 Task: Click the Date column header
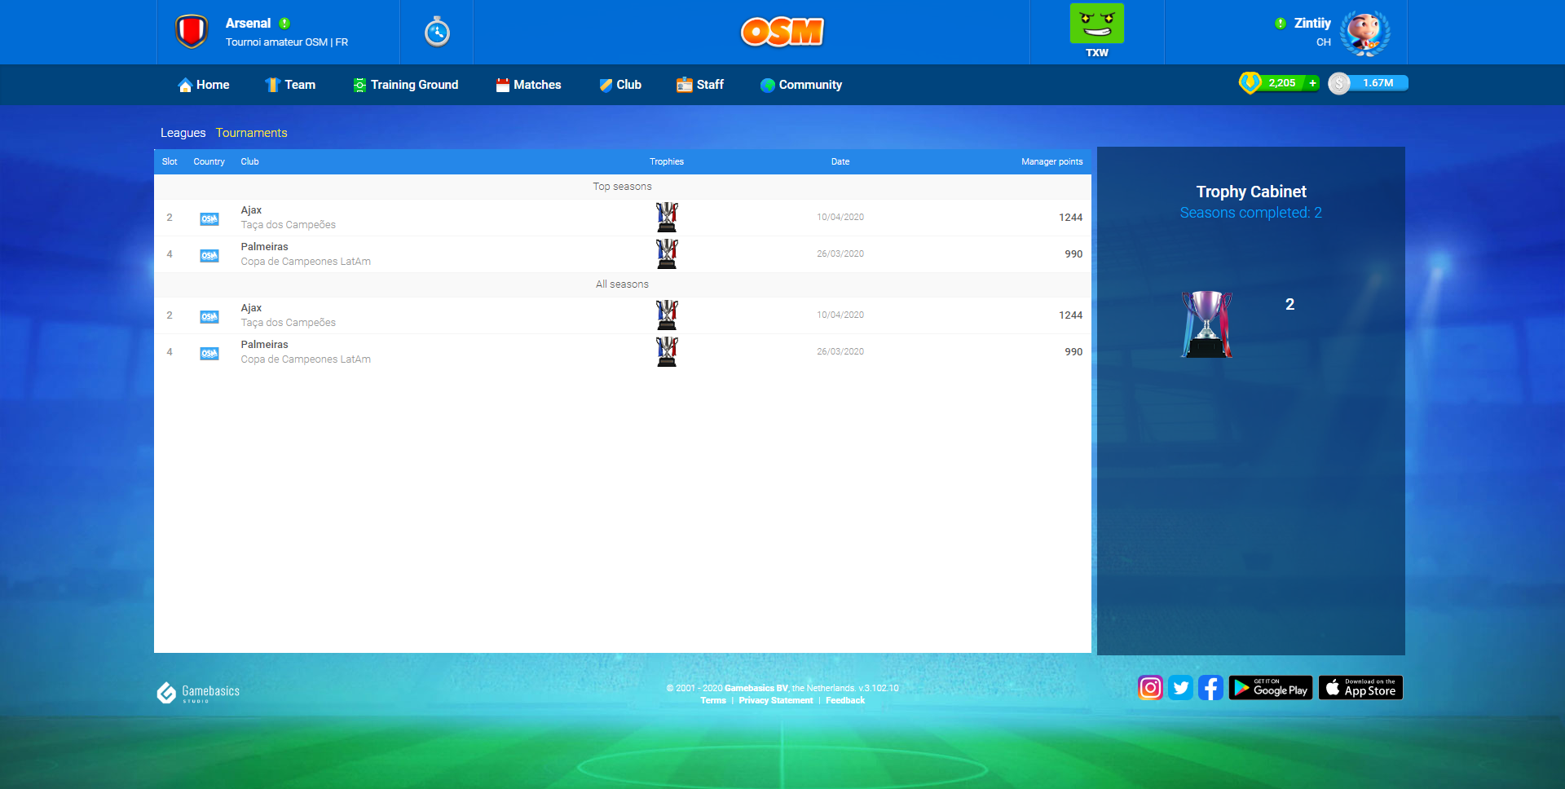pyautogui.click(x=840, y=161)
